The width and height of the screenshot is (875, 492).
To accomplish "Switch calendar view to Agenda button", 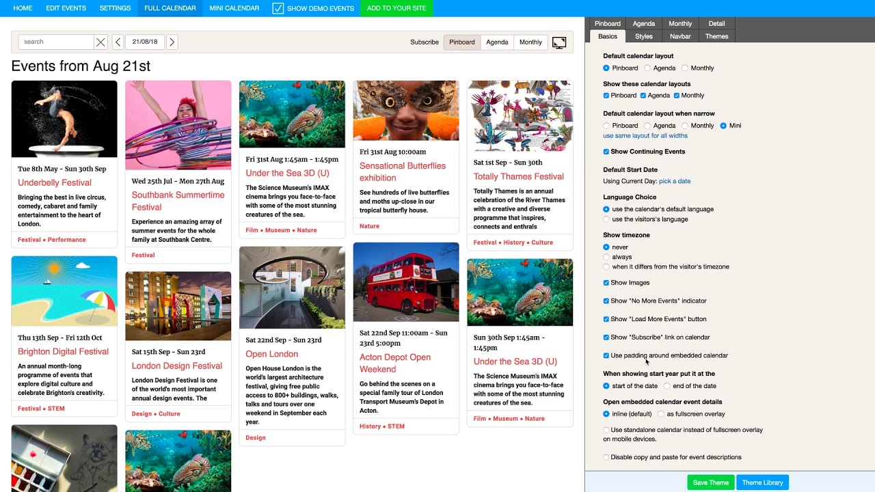I will click(497, 42).
